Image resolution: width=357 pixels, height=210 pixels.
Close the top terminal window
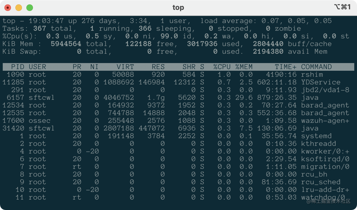(x=8, y=8)
